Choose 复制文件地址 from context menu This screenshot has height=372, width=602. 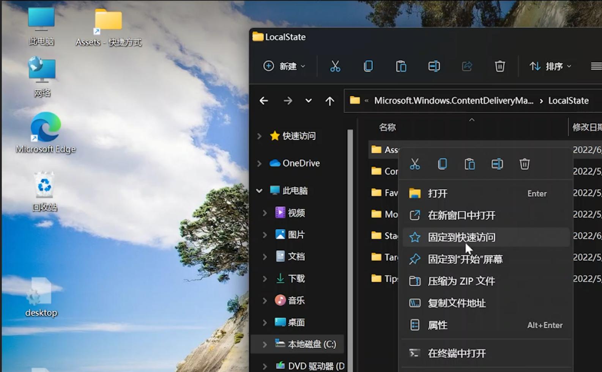[486, 303]
